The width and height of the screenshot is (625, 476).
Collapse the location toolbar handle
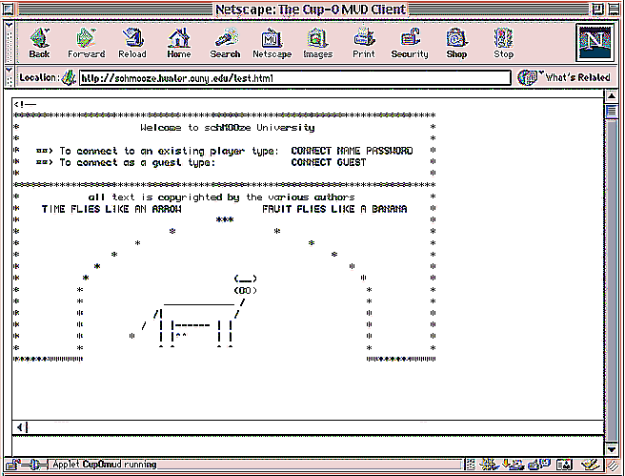pos(10,76)
